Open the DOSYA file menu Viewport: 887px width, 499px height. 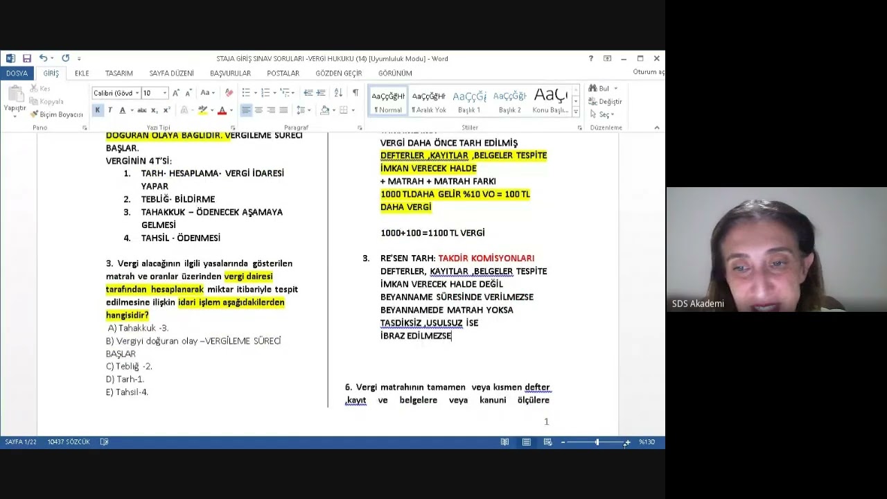coord(17,73)
